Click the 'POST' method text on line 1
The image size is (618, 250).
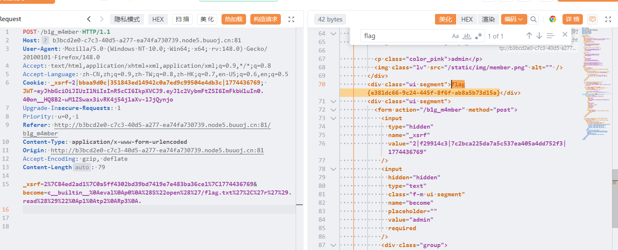[x=30, y=32]
